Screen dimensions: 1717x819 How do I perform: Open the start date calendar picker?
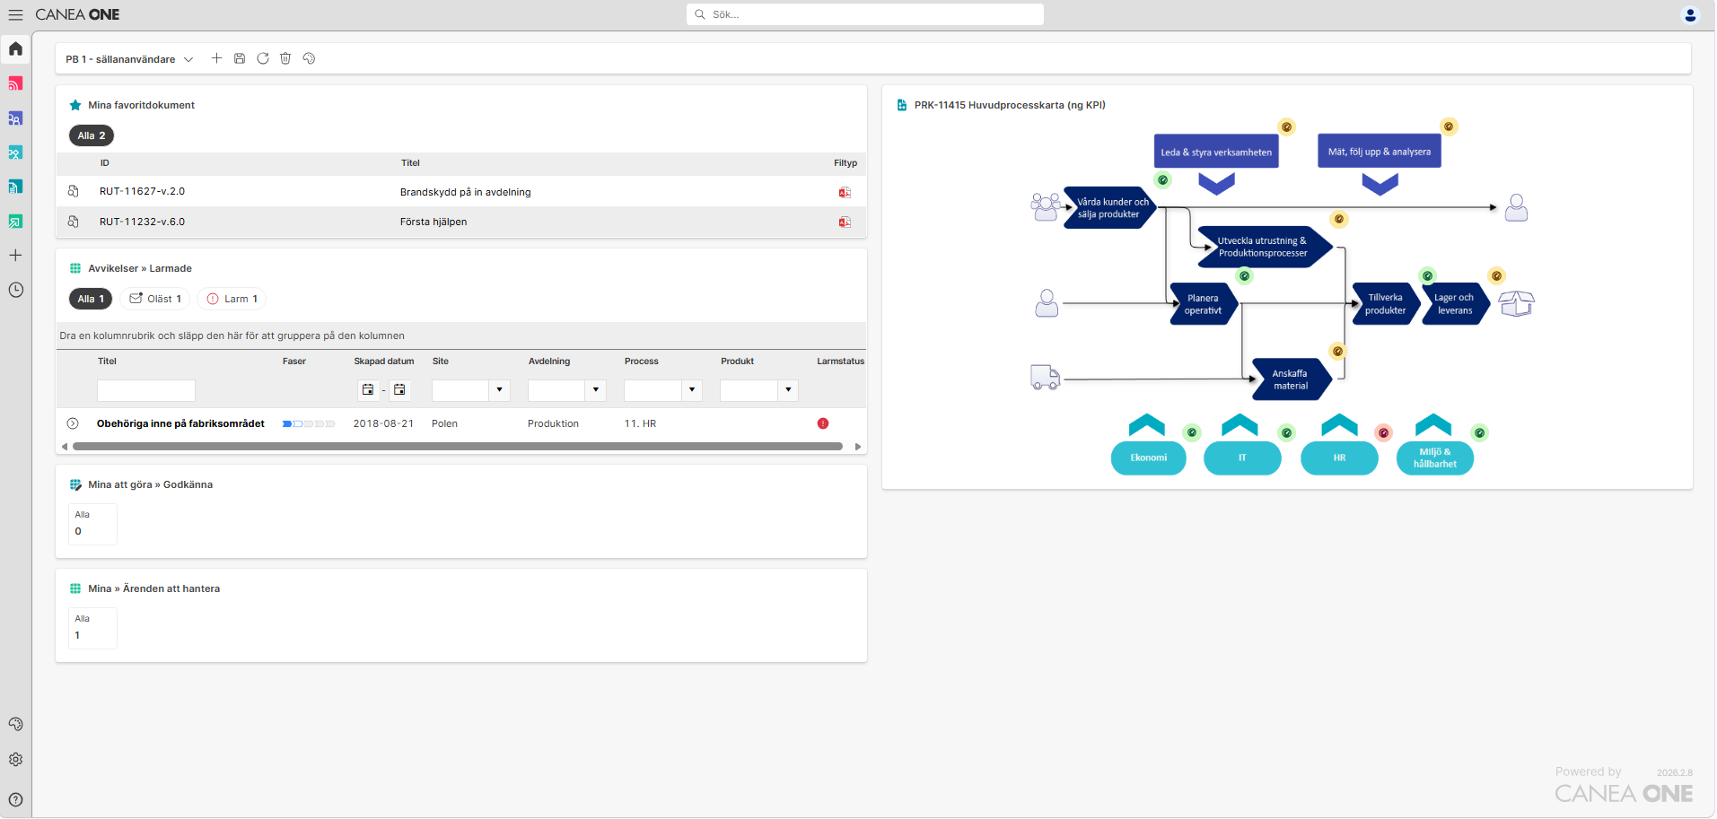coord(368,389)
